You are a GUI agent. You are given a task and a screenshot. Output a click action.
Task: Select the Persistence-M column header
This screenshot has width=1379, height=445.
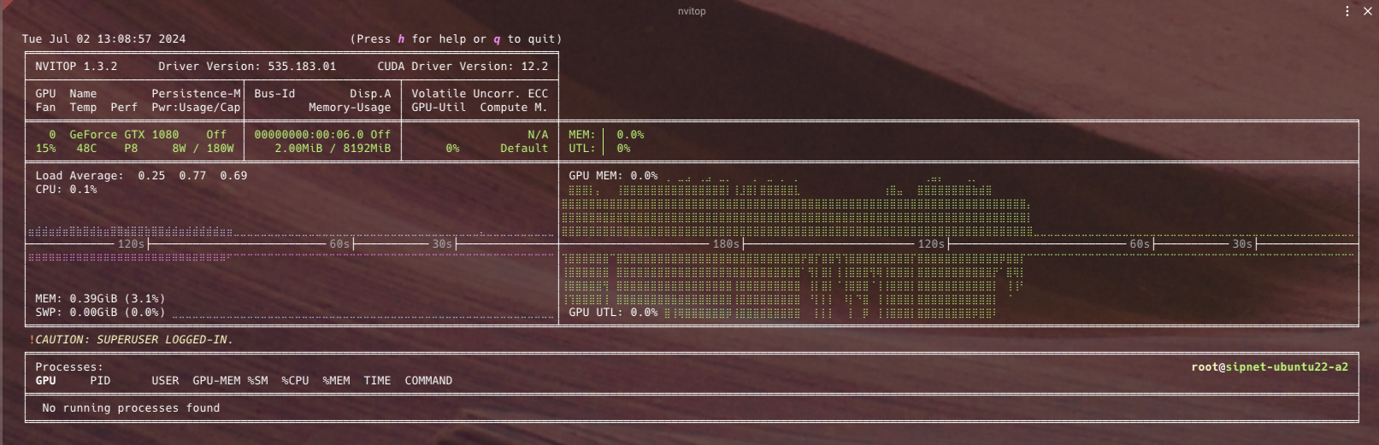196,94
